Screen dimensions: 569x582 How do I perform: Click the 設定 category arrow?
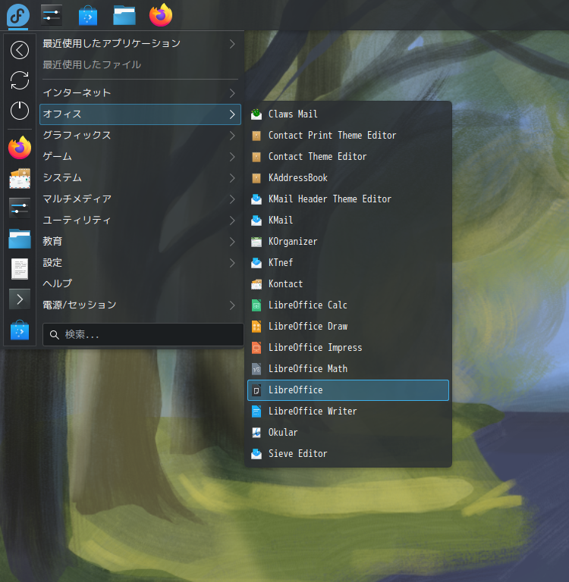pyautogui.click(x=232, y=263)
